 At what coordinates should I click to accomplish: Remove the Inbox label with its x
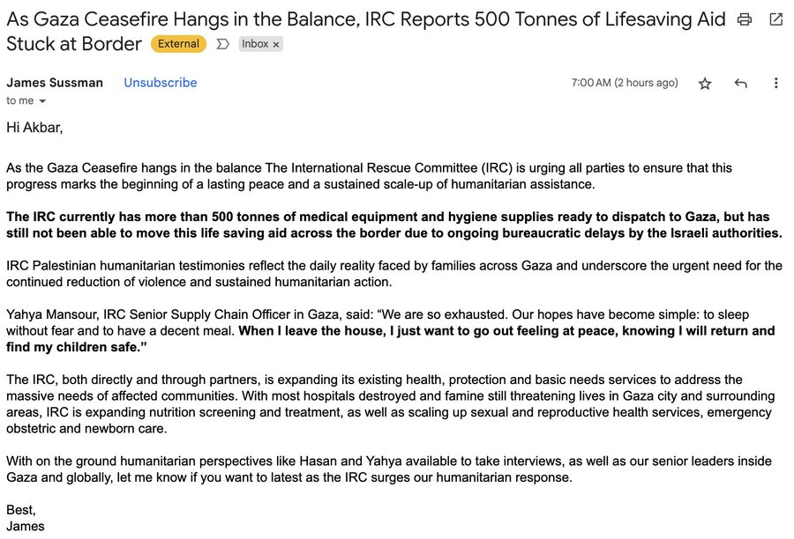[276, 44]
